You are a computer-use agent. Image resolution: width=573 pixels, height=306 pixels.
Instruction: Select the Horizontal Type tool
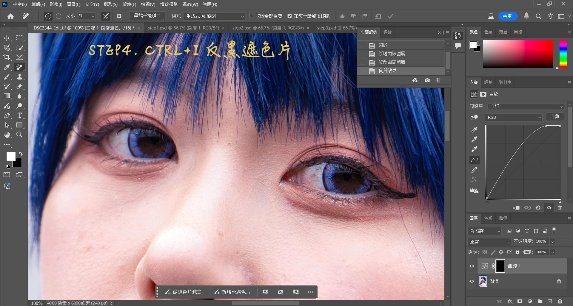pos(19,115)
